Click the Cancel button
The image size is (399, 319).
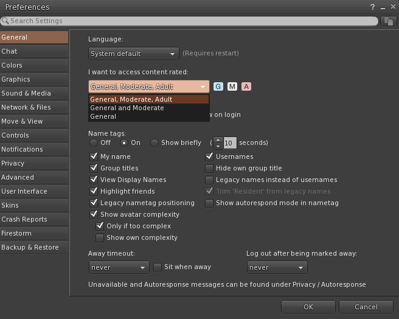point(366,307)
